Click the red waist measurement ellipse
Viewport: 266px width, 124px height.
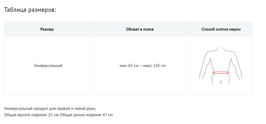point(221,72)
